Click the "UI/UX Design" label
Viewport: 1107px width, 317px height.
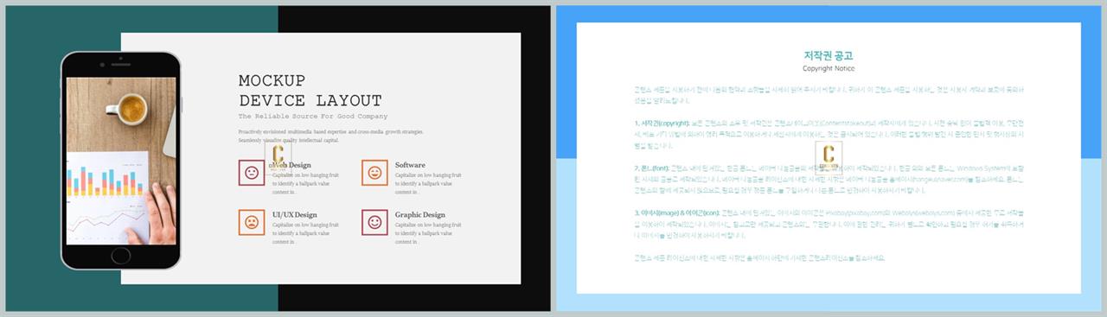(x=295, y=214)
